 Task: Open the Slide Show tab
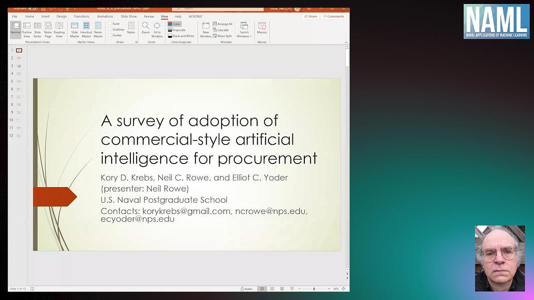pos(129,16)
